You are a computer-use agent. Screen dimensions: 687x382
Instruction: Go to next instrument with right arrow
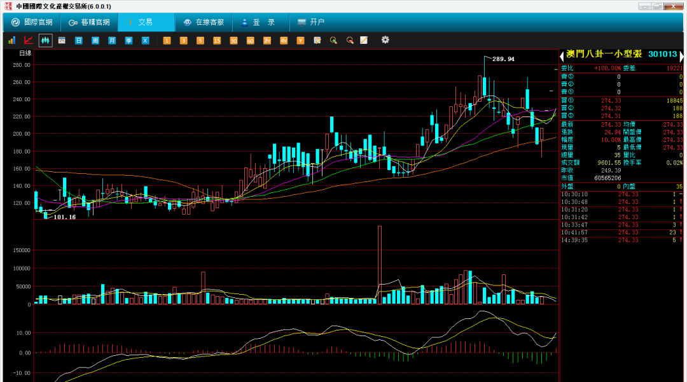point(681,56)
